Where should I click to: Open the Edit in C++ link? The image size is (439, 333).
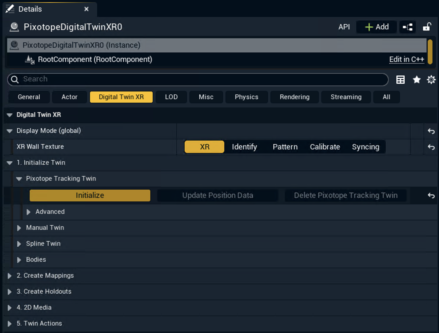tap(406, 59)
